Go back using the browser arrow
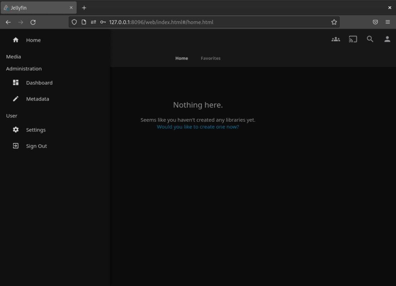 [x=8, y=22]
